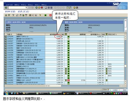Expand dropdown arrow beside green equal icon

pos(47,15)
